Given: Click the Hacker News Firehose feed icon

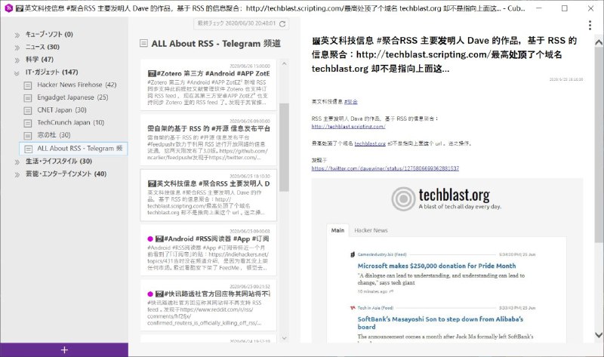Looking at the screenshot, I should coord(28,85).
